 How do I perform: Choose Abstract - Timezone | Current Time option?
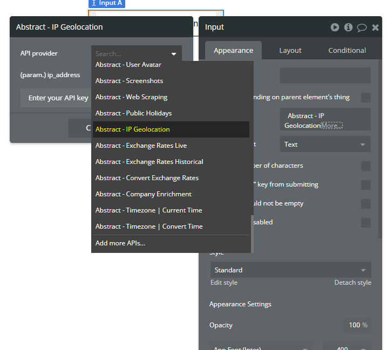(148, 210)
